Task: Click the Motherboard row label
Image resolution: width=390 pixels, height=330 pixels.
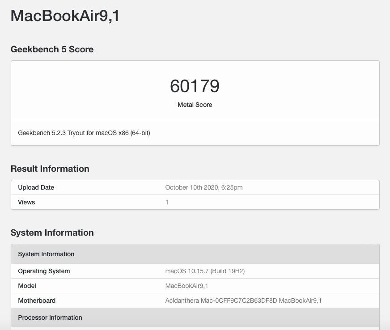Action: 37,300
